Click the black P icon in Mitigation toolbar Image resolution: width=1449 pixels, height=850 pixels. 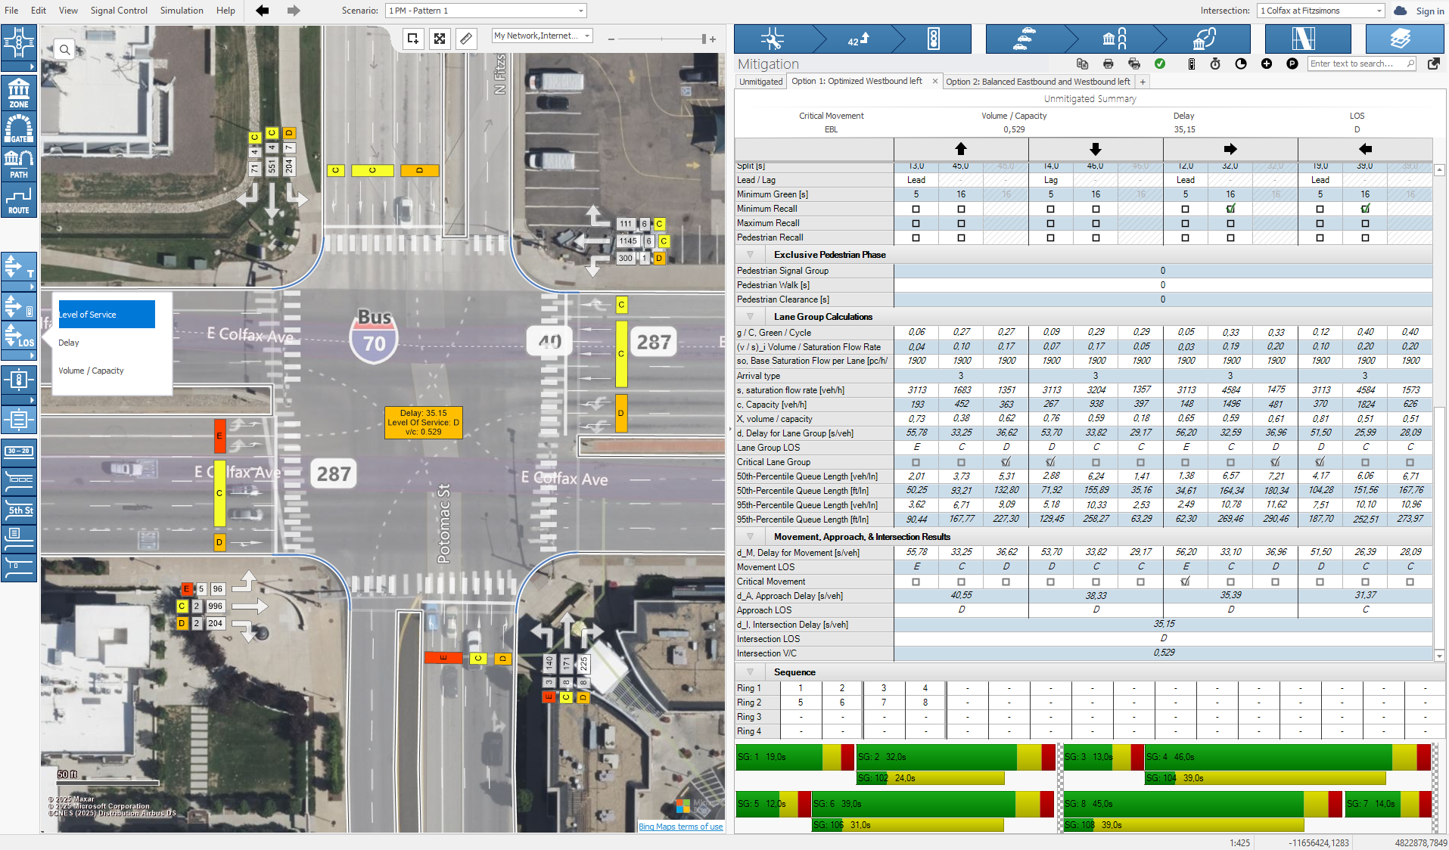[1292, 64]
